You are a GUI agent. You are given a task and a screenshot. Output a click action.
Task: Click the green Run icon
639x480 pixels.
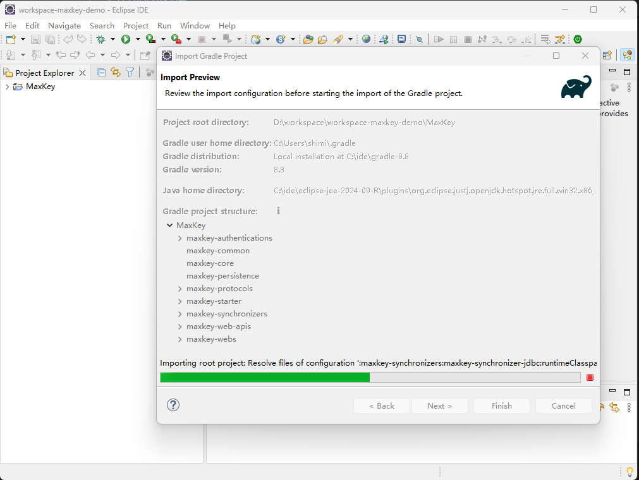[x=126, y=40]
